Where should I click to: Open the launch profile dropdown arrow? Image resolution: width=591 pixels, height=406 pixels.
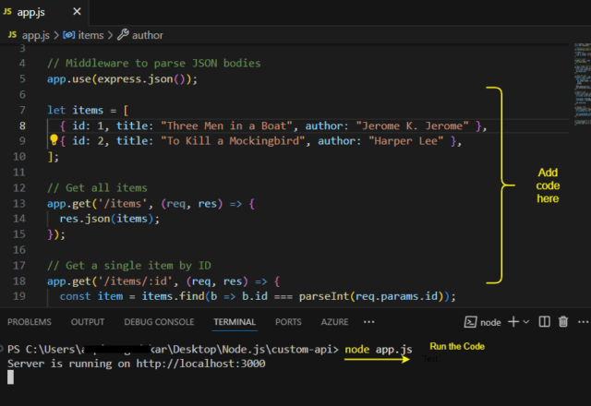click(x=526, y=322)
